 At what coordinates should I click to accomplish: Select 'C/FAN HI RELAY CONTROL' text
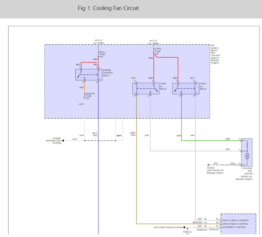tap(235, 224)
